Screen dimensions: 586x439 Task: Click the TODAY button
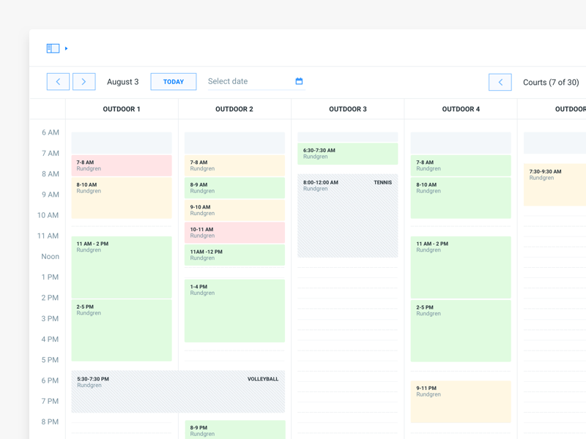[x=174, y=82]
